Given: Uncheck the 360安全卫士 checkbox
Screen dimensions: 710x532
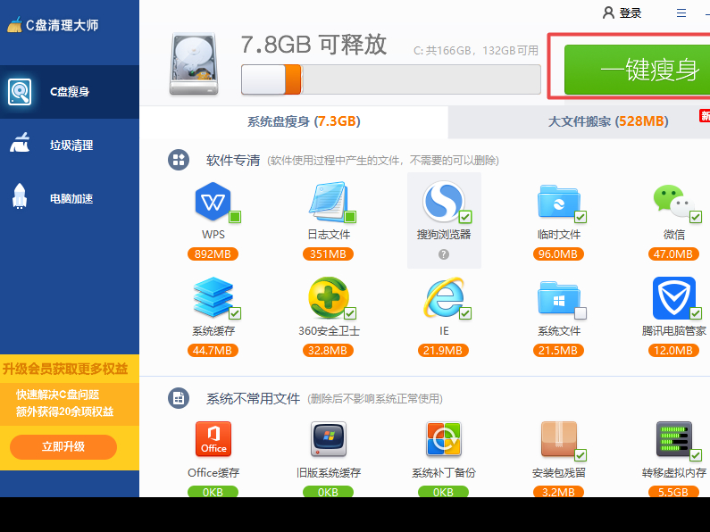Looking at the screenshot, I should [350, 313].
